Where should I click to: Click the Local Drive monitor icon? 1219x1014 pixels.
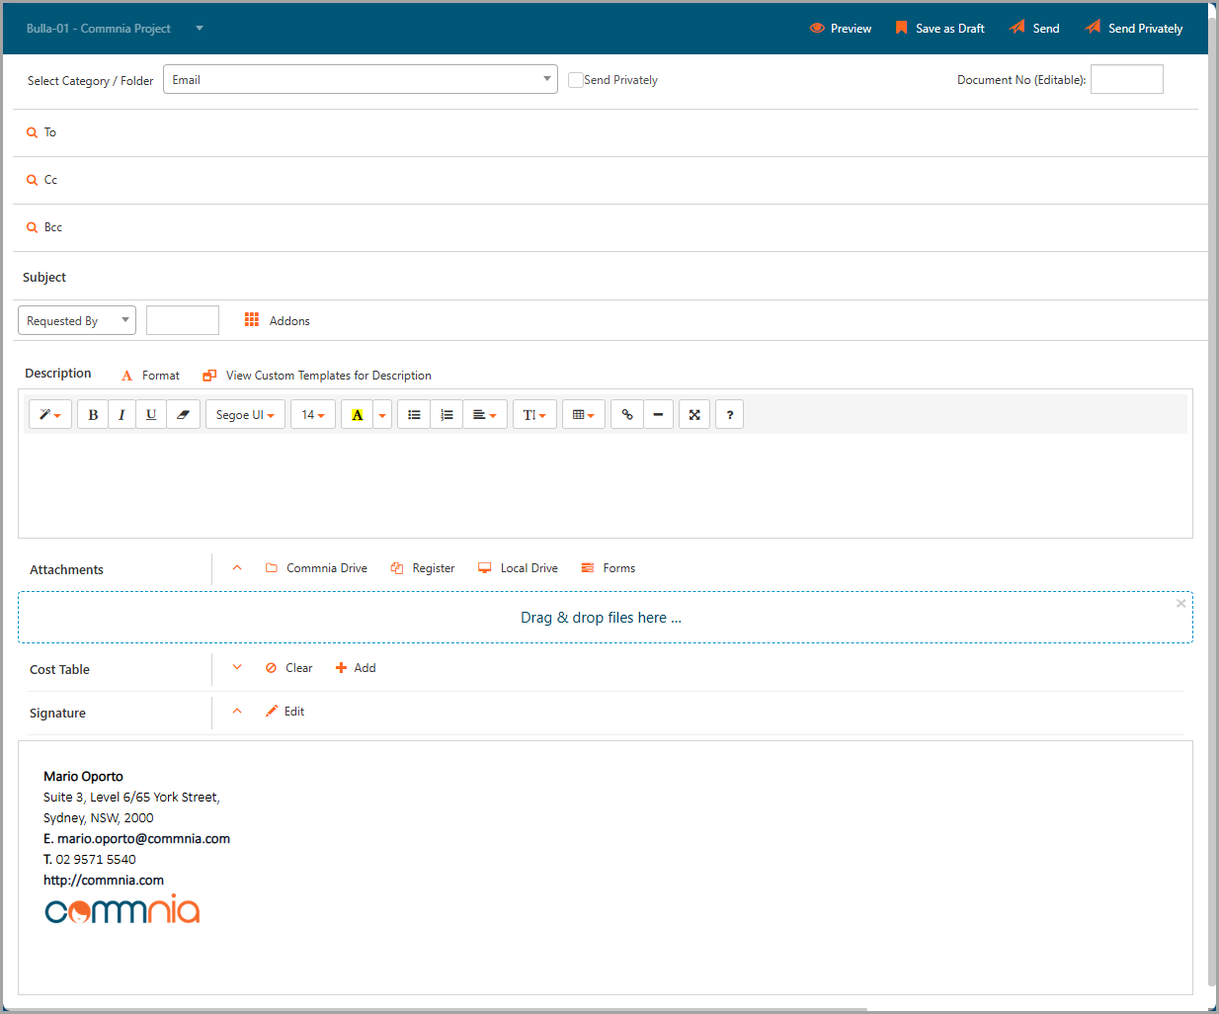pos(485,568)
